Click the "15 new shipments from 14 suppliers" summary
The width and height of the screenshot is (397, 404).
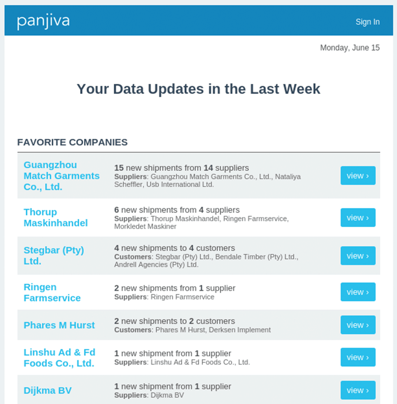pos(181,168)
